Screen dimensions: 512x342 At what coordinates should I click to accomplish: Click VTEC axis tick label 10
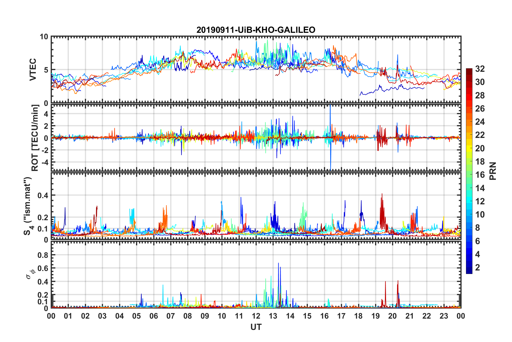tap(44, 37)
